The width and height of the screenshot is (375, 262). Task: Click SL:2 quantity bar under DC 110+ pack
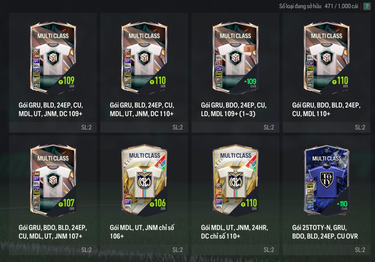click(144, 127)
